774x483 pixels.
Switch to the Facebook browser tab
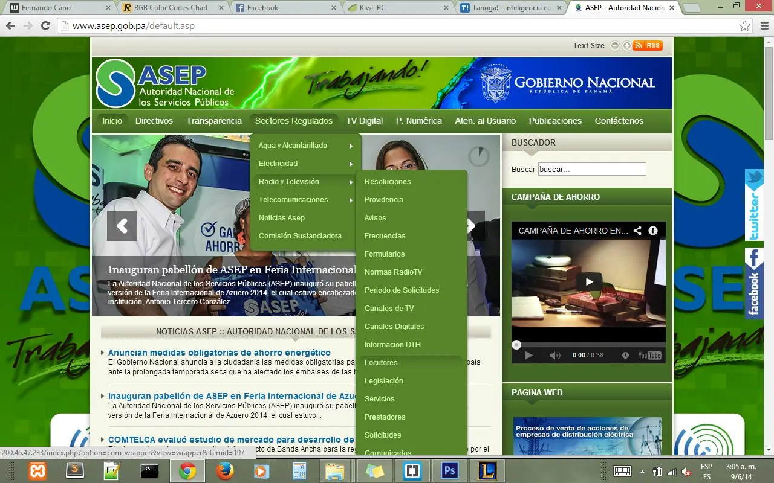pyautogui.click(x=286, y=8)
